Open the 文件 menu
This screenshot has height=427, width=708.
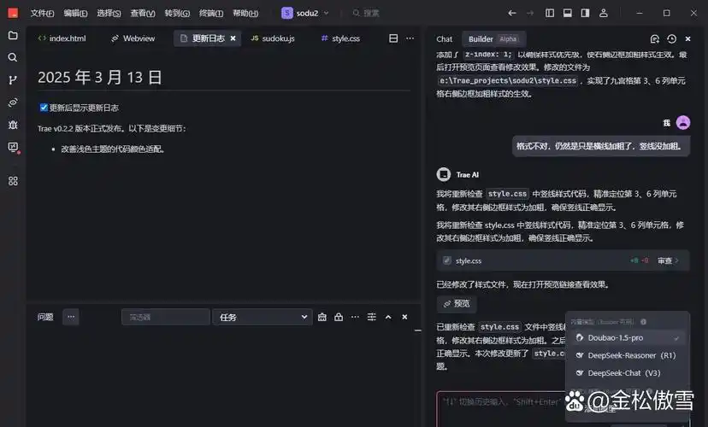(42, 13)
